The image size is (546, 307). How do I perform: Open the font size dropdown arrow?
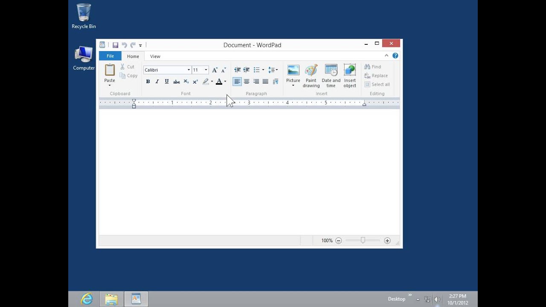tap(206, 70)
